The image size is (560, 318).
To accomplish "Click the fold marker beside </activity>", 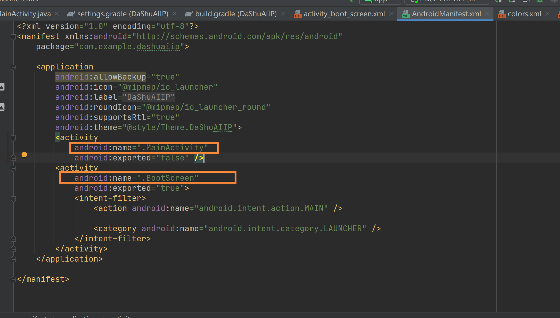I will point(13,249).
